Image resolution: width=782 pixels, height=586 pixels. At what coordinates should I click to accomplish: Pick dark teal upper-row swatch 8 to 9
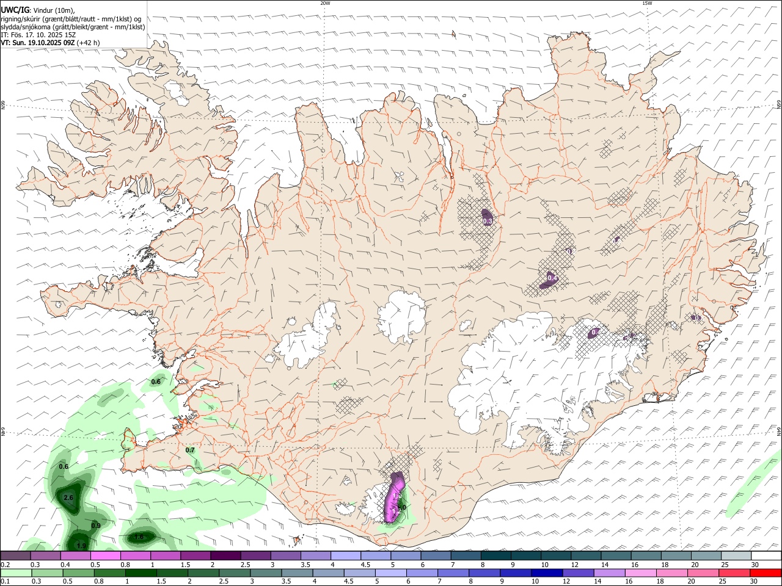click(x=495, y=556)
